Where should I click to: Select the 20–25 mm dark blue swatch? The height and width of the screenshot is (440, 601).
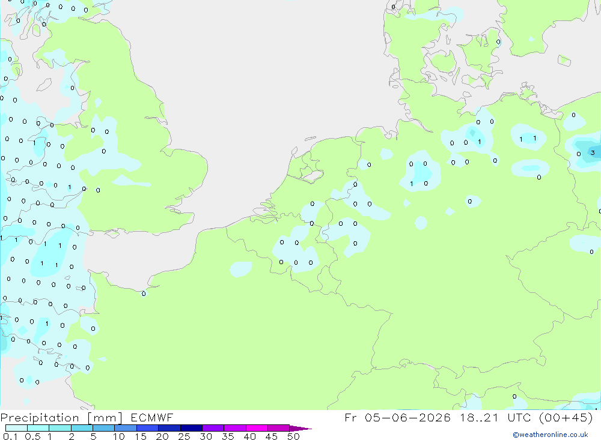tap(169, 428)
